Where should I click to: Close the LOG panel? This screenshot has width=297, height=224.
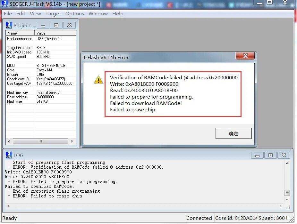tap(284, 155)
